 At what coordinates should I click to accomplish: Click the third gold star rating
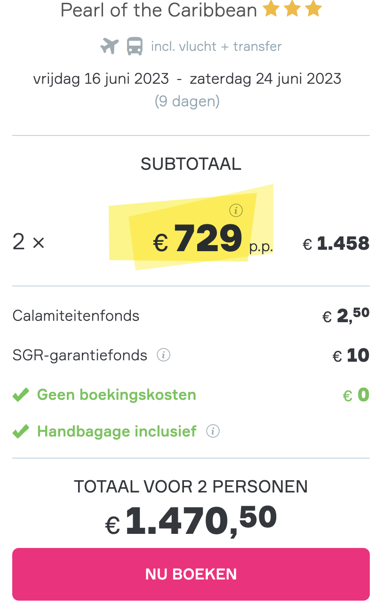[x=313, y=9]
